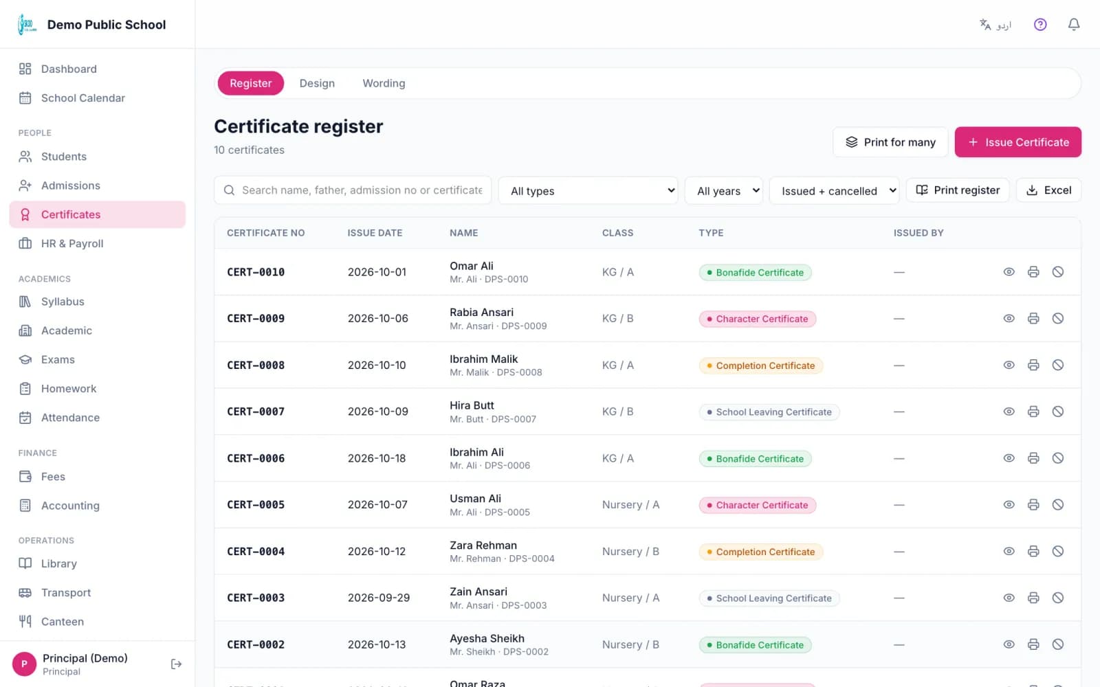Open notifications bell icon
This screenshot has width=1100, height=687.
[x=1074, y=25]
